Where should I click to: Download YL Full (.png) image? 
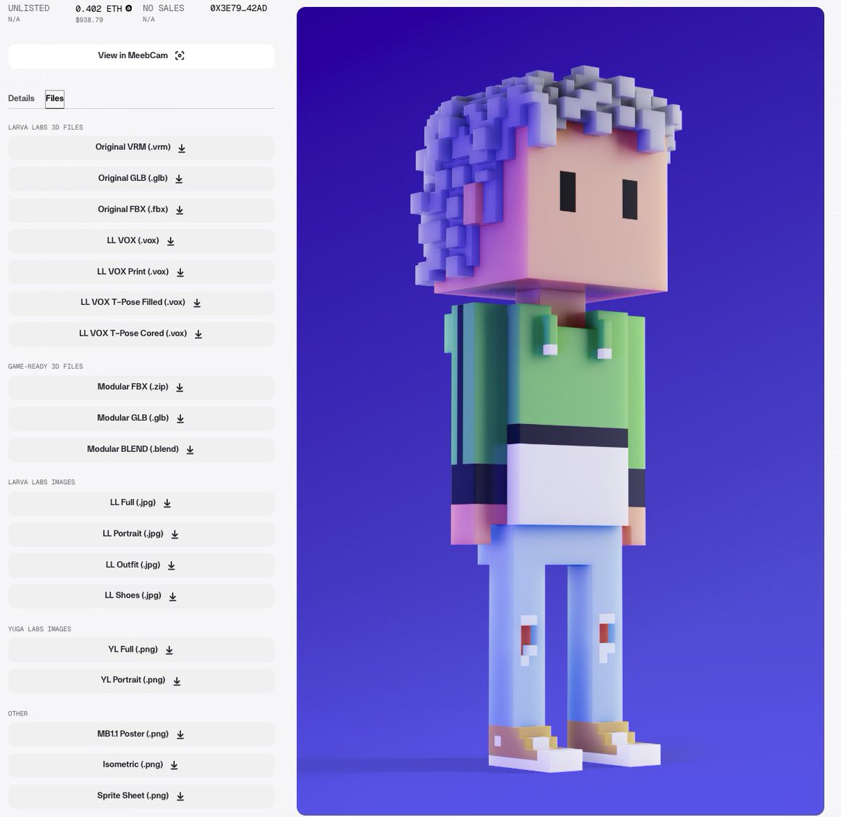(x=141, y=650)
